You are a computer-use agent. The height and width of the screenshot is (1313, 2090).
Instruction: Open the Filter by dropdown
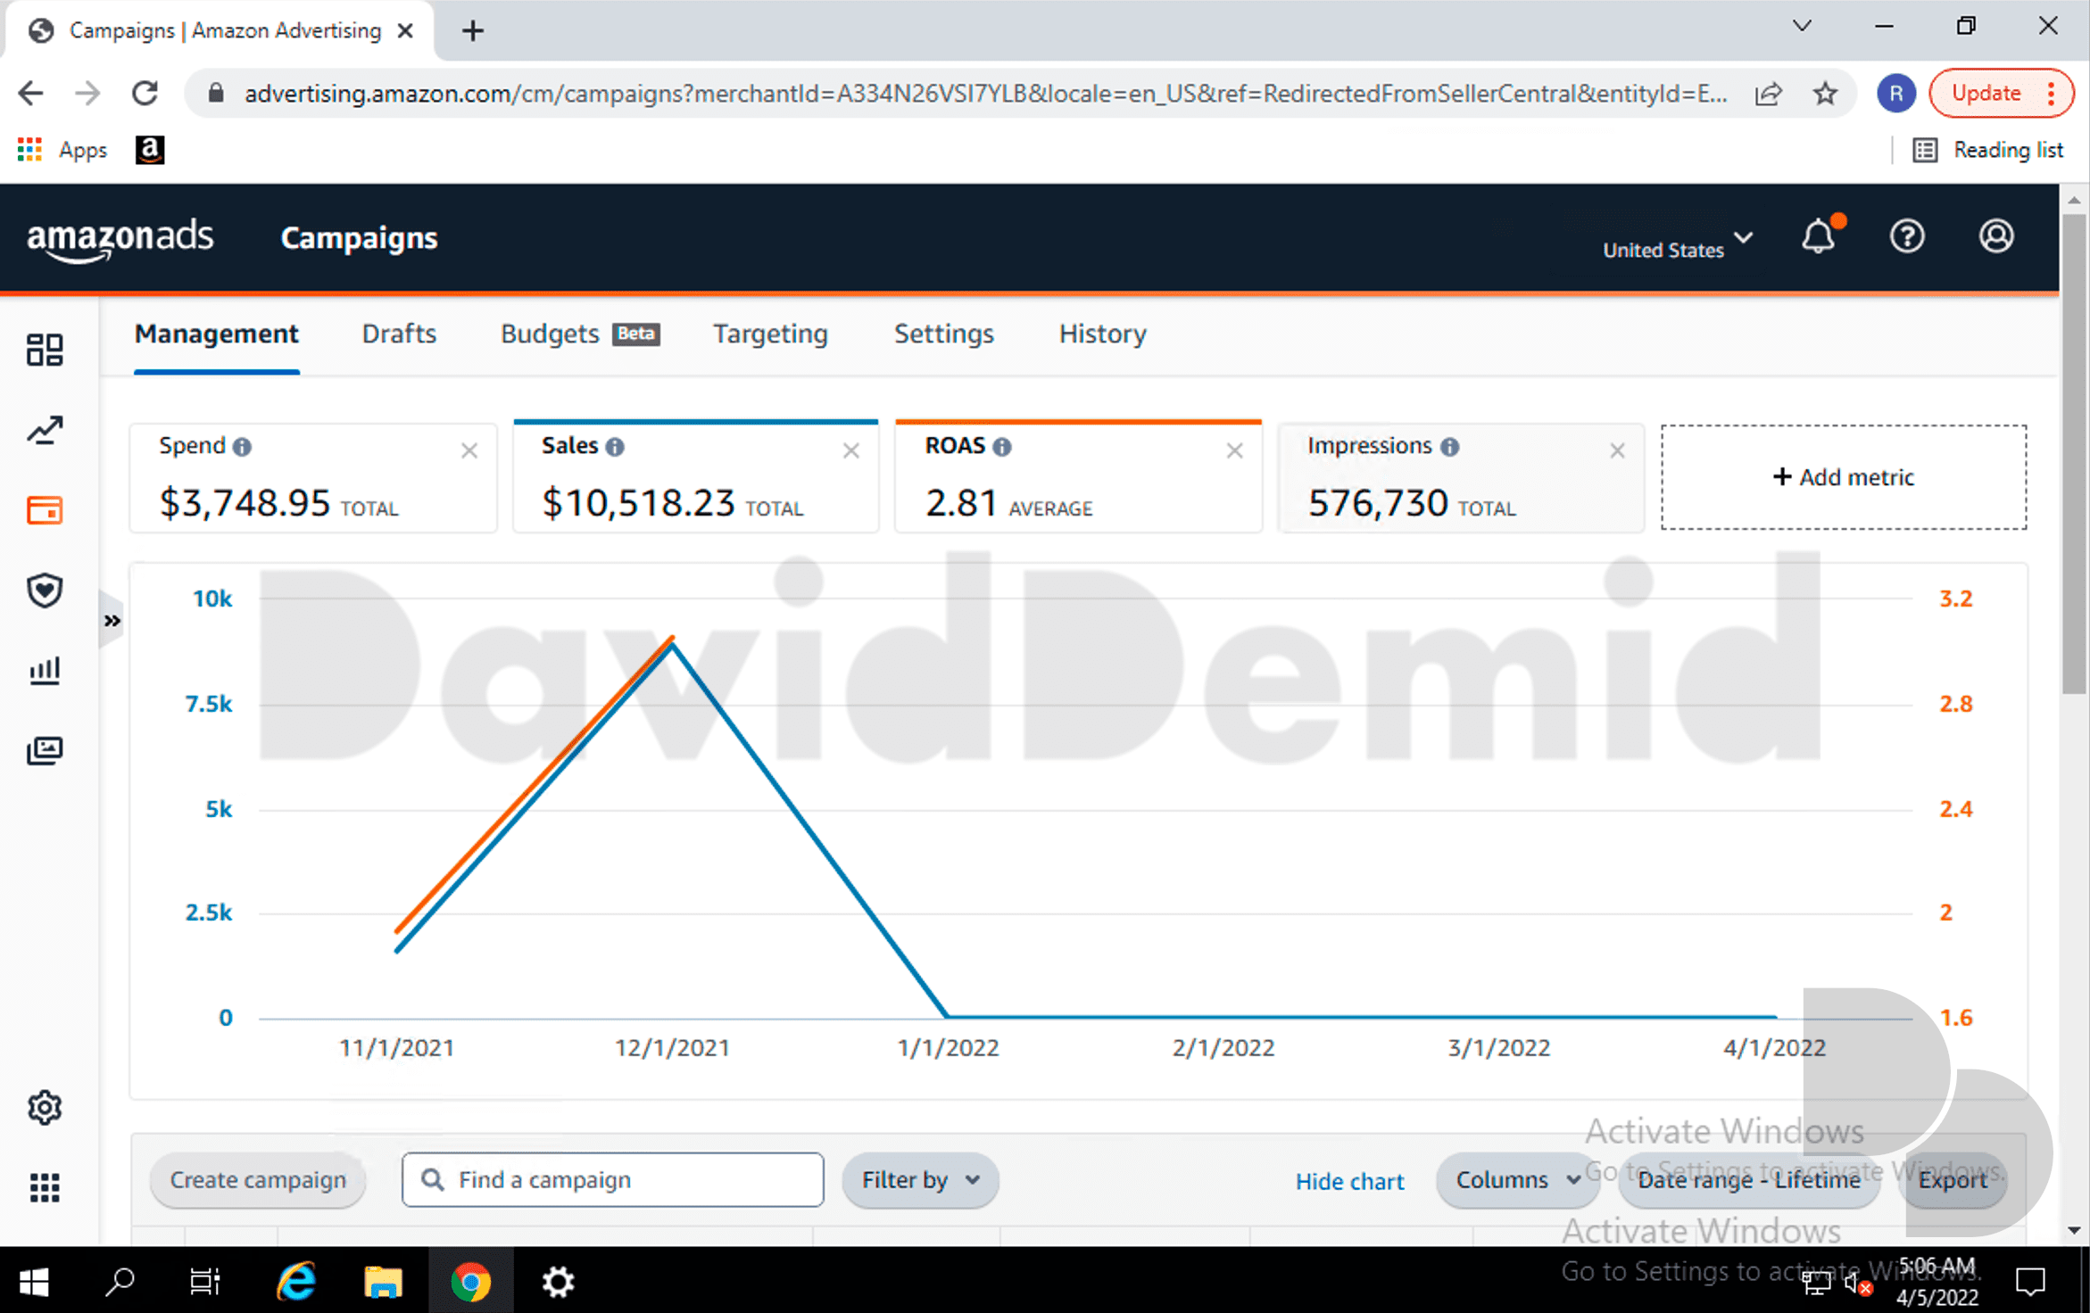click(x=920, y=1180)
